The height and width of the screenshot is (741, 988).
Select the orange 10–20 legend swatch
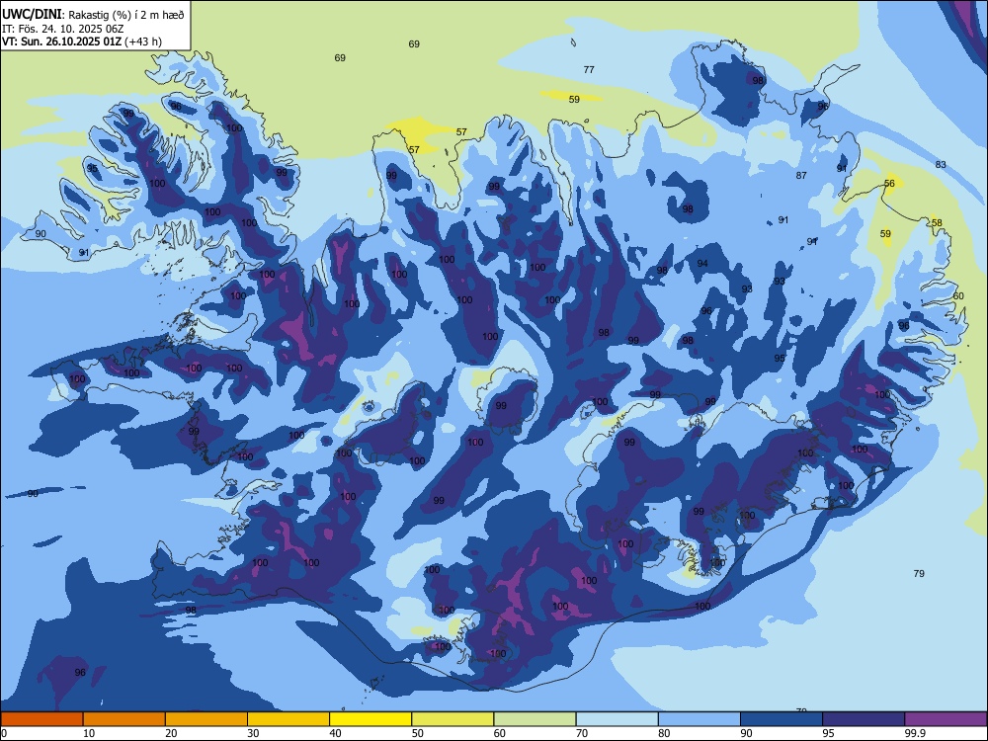[124, 719]
